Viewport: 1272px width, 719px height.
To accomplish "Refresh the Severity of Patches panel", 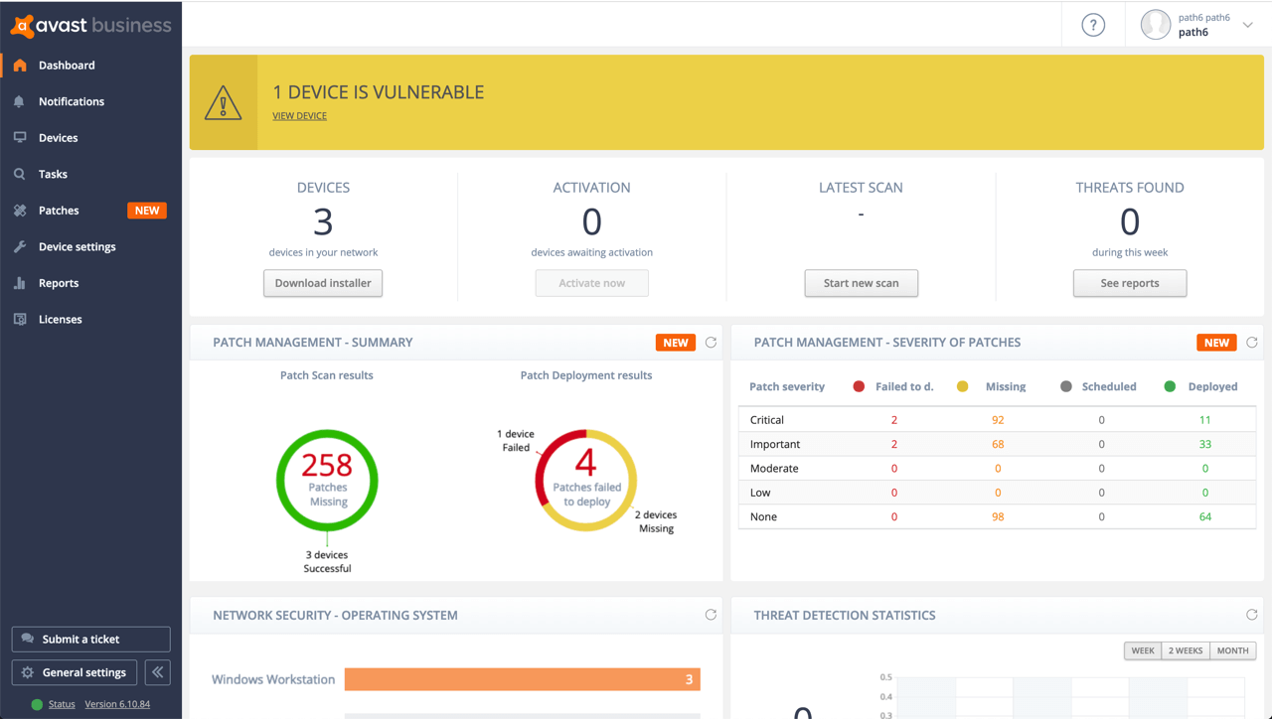I will (x=1251, y=343).
